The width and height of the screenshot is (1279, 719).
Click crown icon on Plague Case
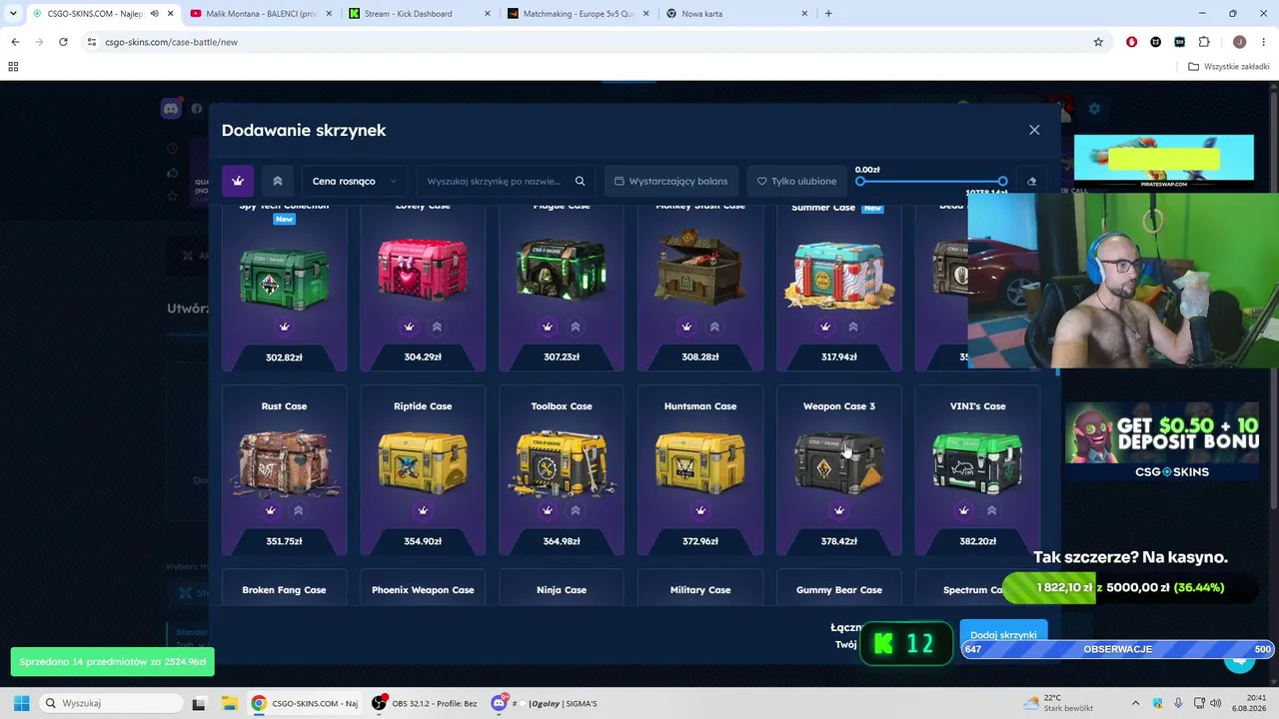click(548, 327)
